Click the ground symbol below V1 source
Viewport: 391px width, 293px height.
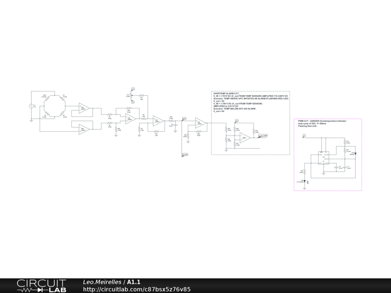31,120
